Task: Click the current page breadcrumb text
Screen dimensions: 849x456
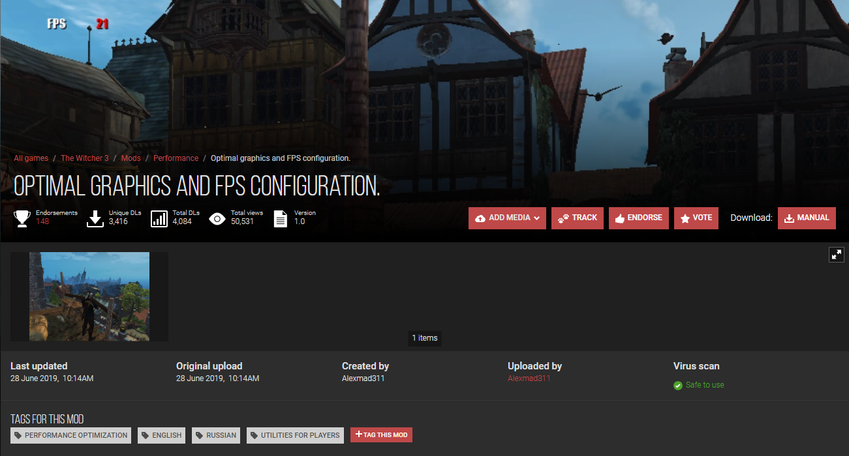Action: pos(281,158)
